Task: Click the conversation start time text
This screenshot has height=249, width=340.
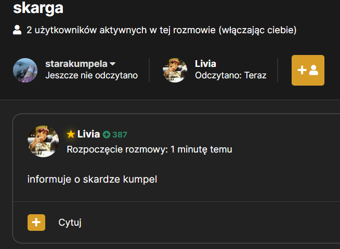Action: click(149, 149)
